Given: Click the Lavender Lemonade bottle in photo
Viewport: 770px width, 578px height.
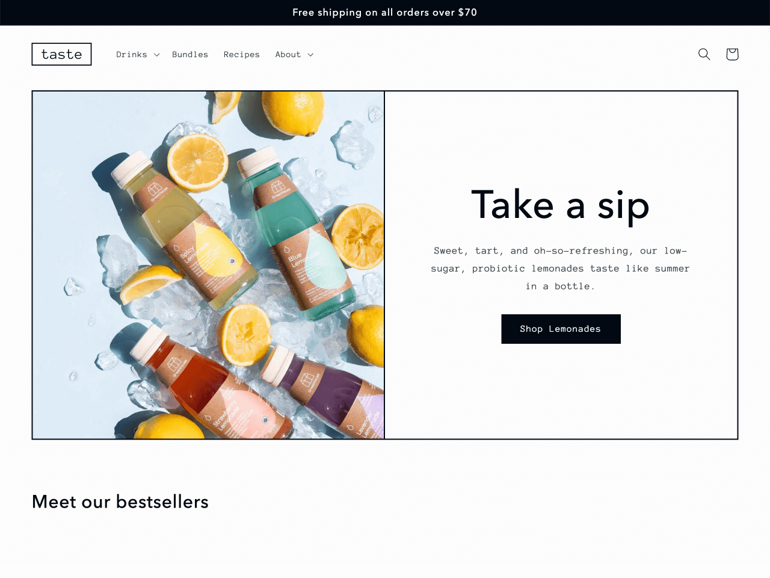Looking at the screenshot, I should (325, 391).
